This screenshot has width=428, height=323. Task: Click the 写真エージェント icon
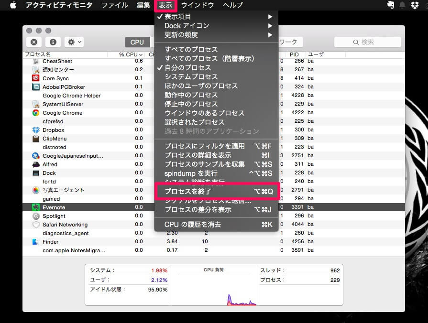(x=36, y=190)
